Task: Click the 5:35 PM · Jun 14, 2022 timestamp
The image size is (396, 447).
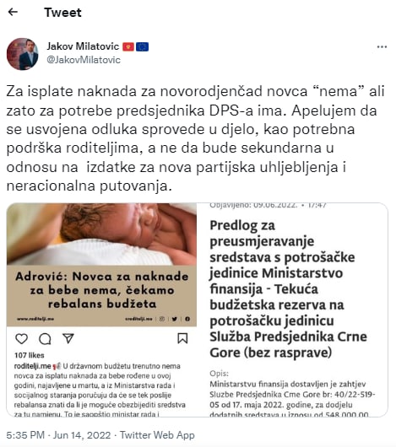Action: coord(58,435)
